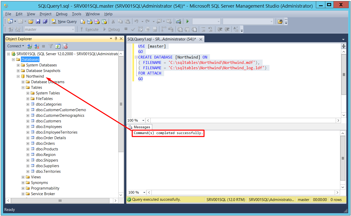Collapse the Northwind database node
351x216 pixels.
18,76
